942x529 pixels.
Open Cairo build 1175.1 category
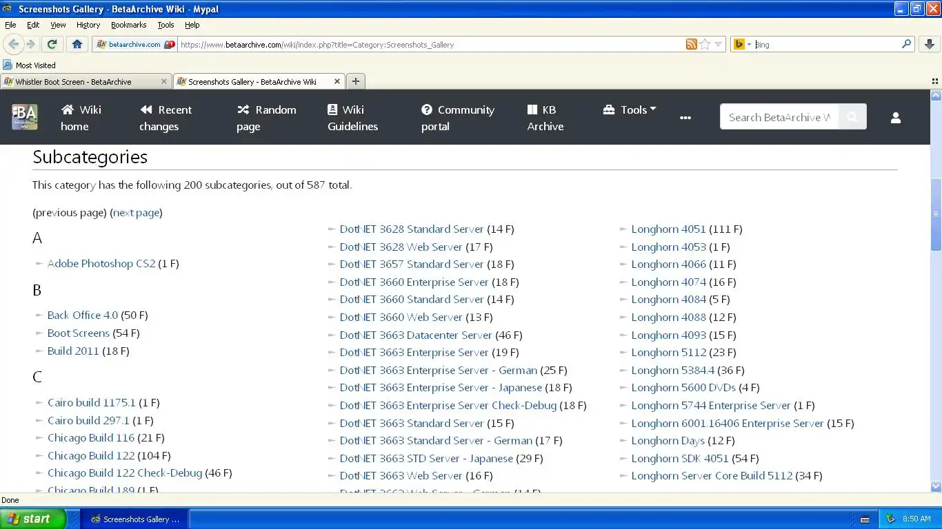coord(92,403)
